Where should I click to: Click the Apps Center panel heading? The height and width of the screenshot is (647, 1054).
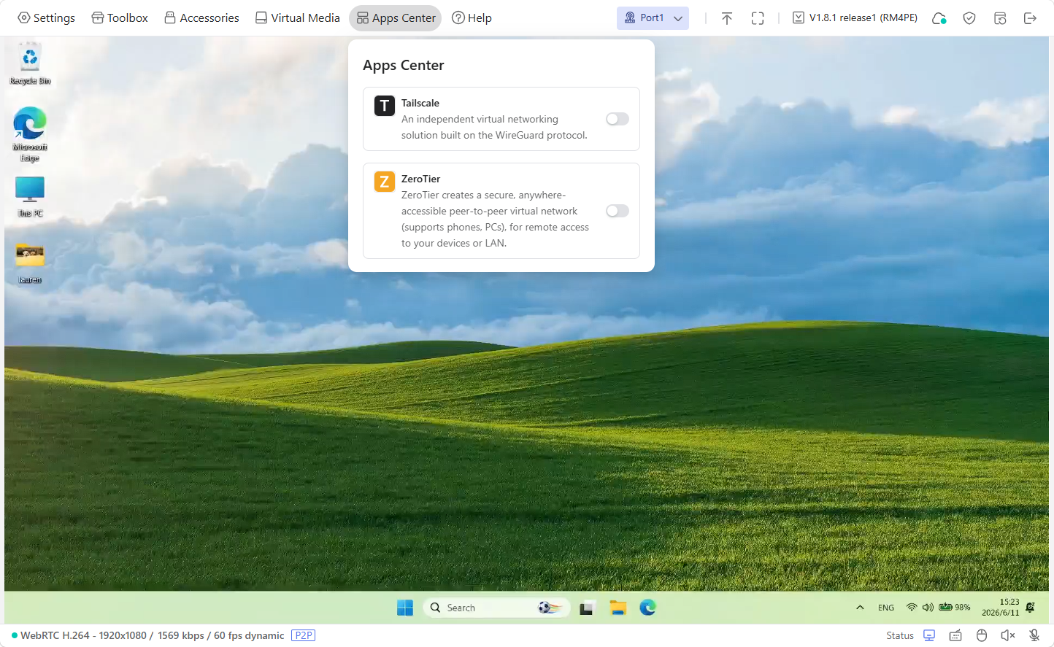pyautogui.click(x=404, y=65)
